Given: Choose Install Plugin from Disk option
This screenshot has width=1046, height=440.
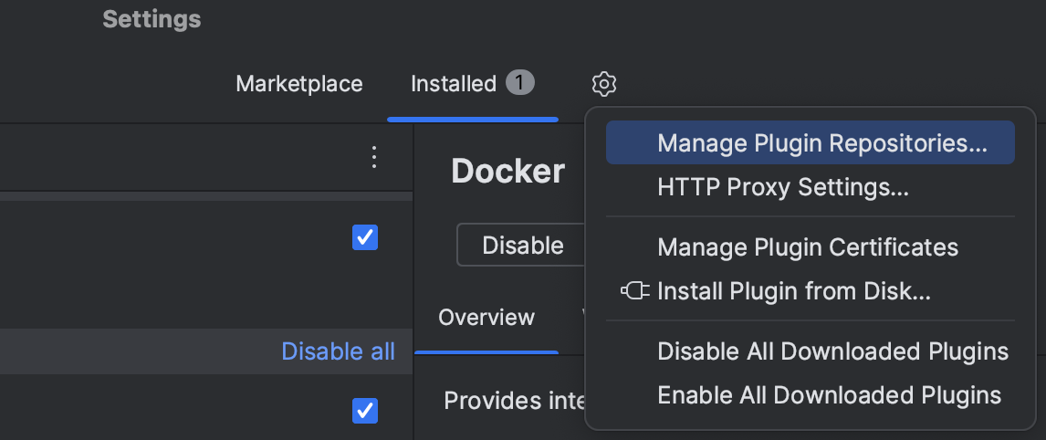Looking at the screenshot, I should [793, 291].
